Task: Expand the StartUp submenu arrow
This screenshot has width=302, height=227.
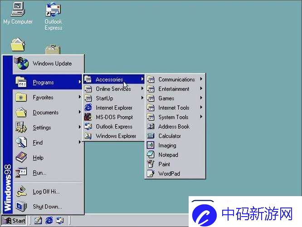Action: 142,98
